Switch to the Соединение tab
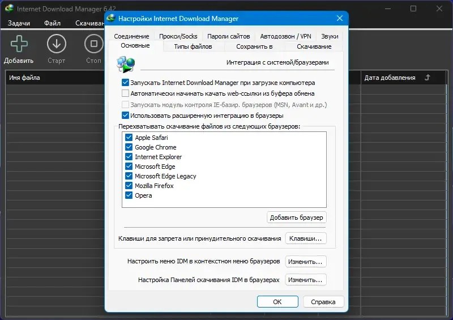The height and width of the screenshot is (320, 453). [x=131, y=36]
